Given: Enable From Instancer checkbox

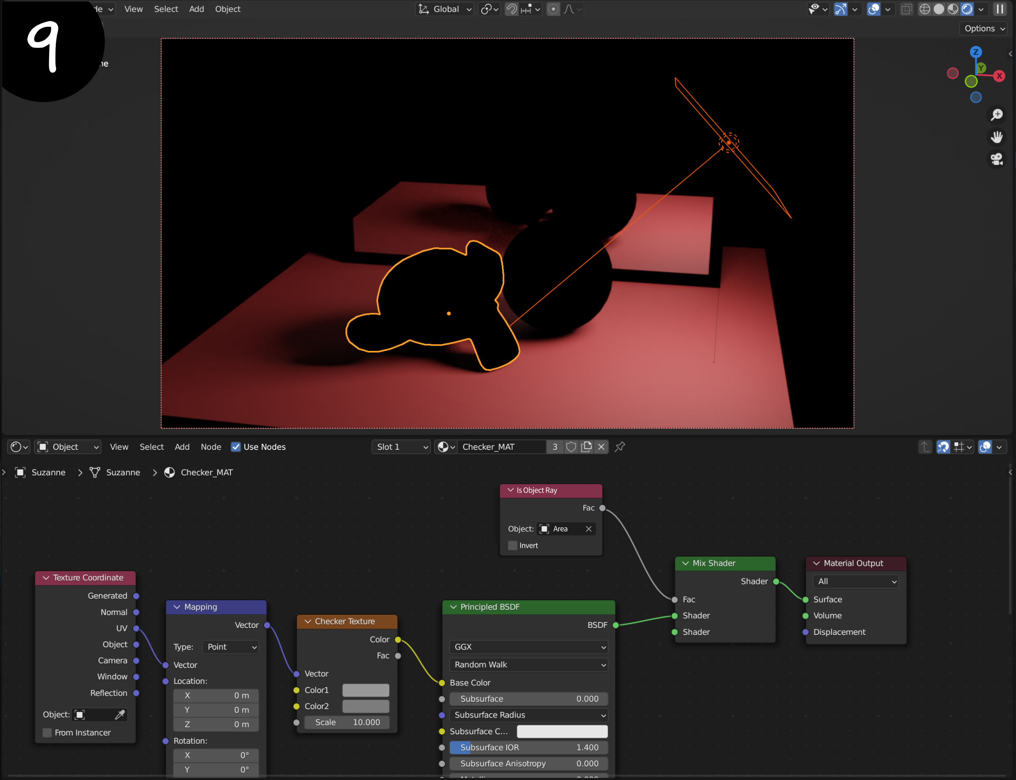Looking at the screenshot, I should [47, 733].
